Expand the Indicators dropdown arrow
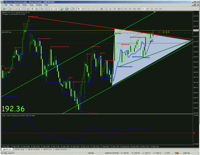The width and height of the screenshot is (200, 155). (x=63, y=9)
